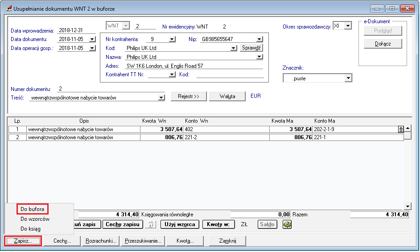Click the arrow icon in Konto Ma 202-2-1-9 cell
The height and width of the screenshot is (252, 420).
[x=401, y=129]
